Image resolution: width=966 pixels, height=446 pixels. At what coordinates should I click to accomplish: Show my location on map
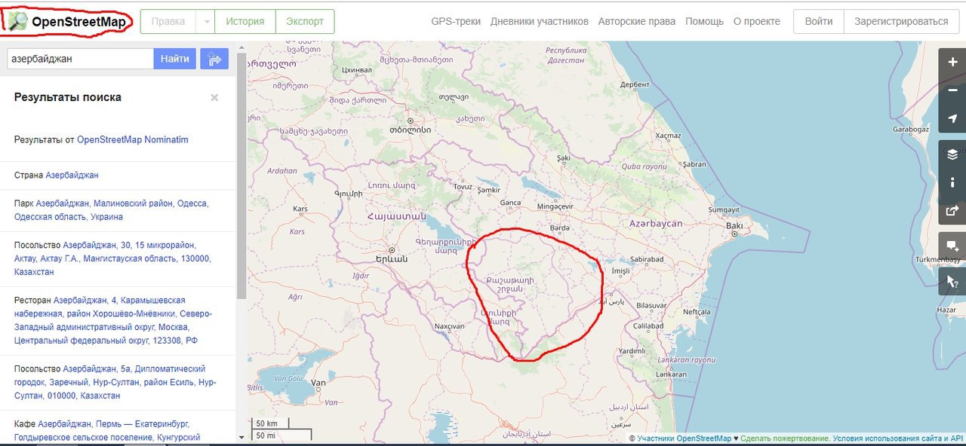952,119
